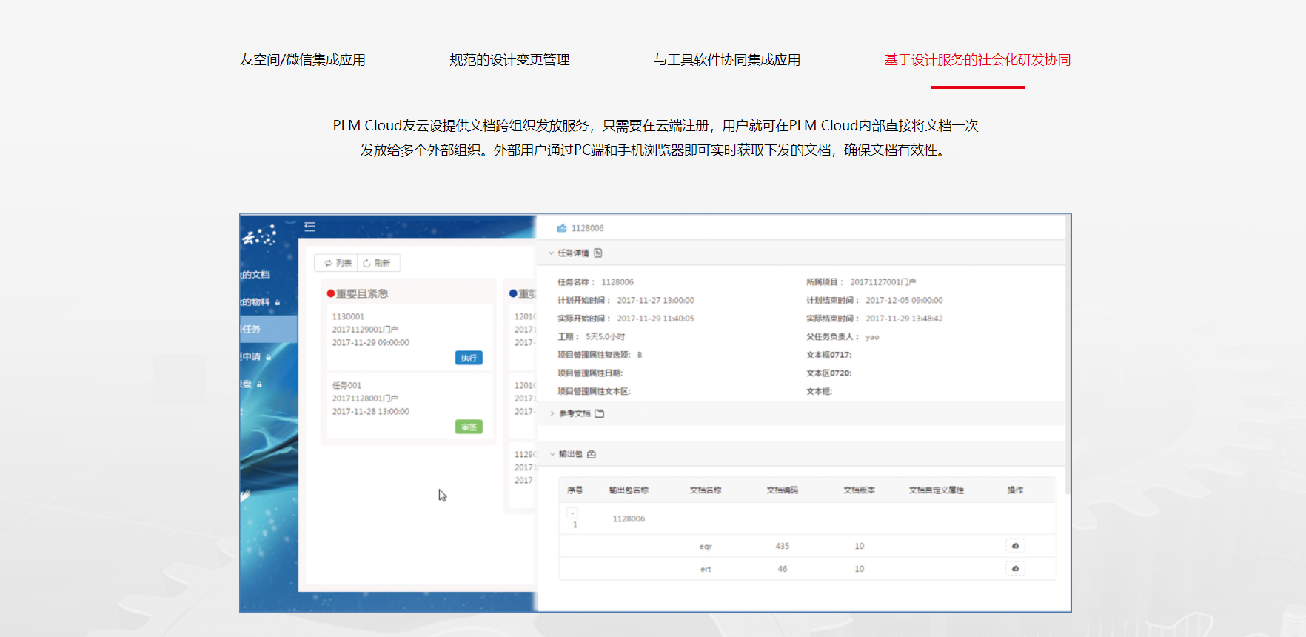
Task: Click the blue 执行 button on task 1130001
Action: pyautogui.click(x=469, y=358)
